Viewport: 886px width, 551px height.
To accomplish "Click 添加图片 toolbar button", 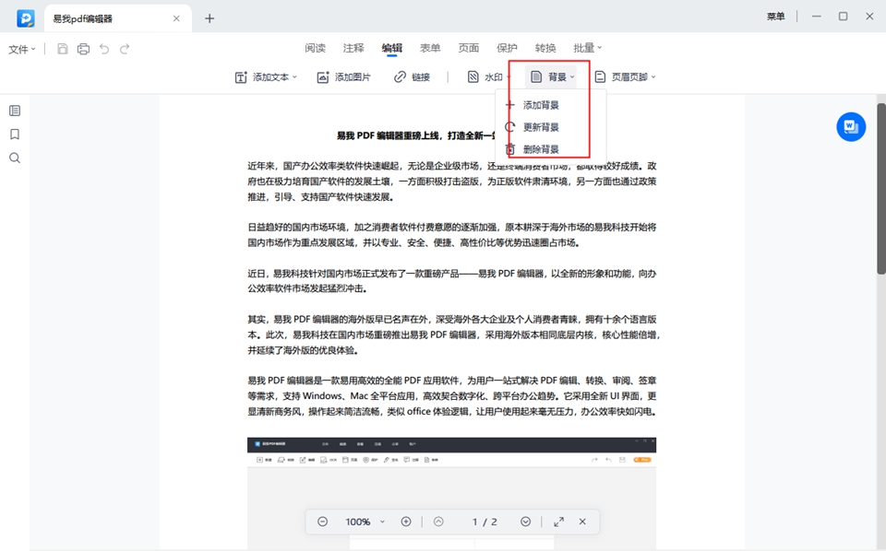I will pyautogui.click(x=344, y=77).
